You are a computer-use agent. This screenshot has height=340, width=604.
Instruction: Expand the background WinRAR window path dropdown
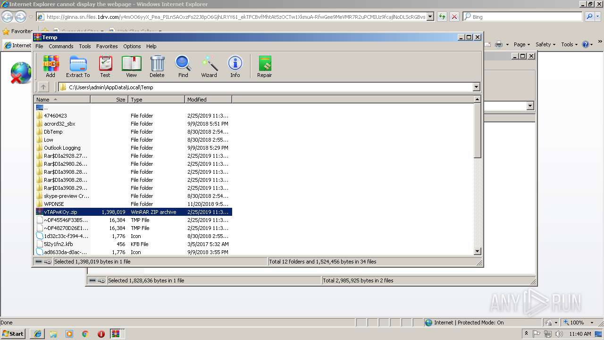pos(530,106)
